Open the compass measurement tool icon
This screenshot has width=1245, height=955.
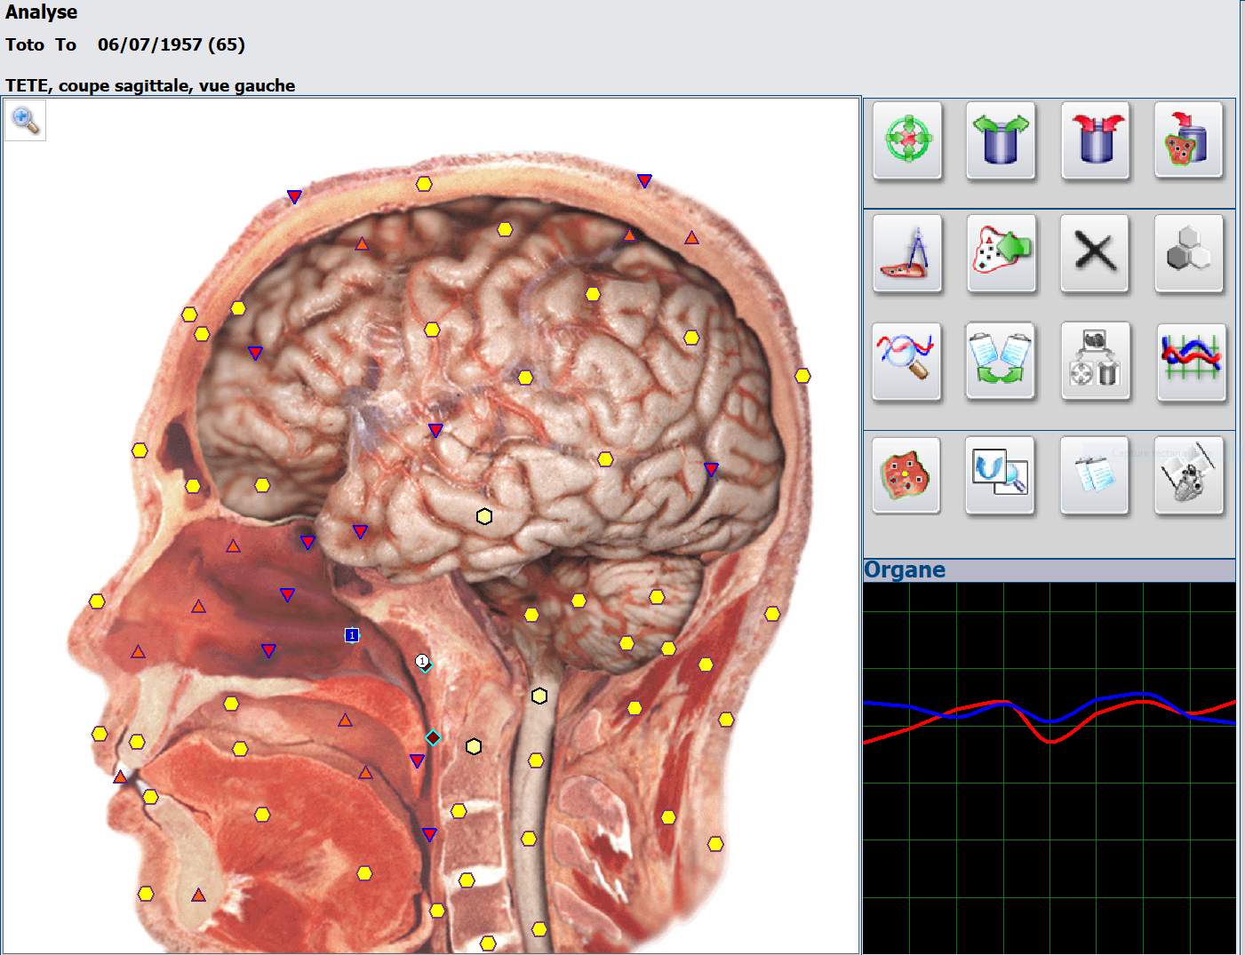tap(907, 253)
